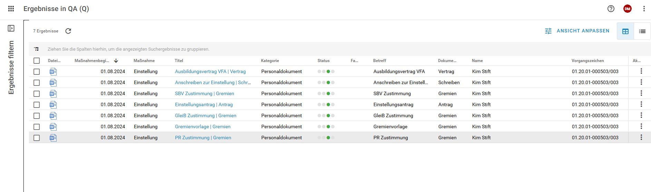Open Word file icon for Einstellungsantrag row
The image size is (651, 192).
[x=53, y=105]
